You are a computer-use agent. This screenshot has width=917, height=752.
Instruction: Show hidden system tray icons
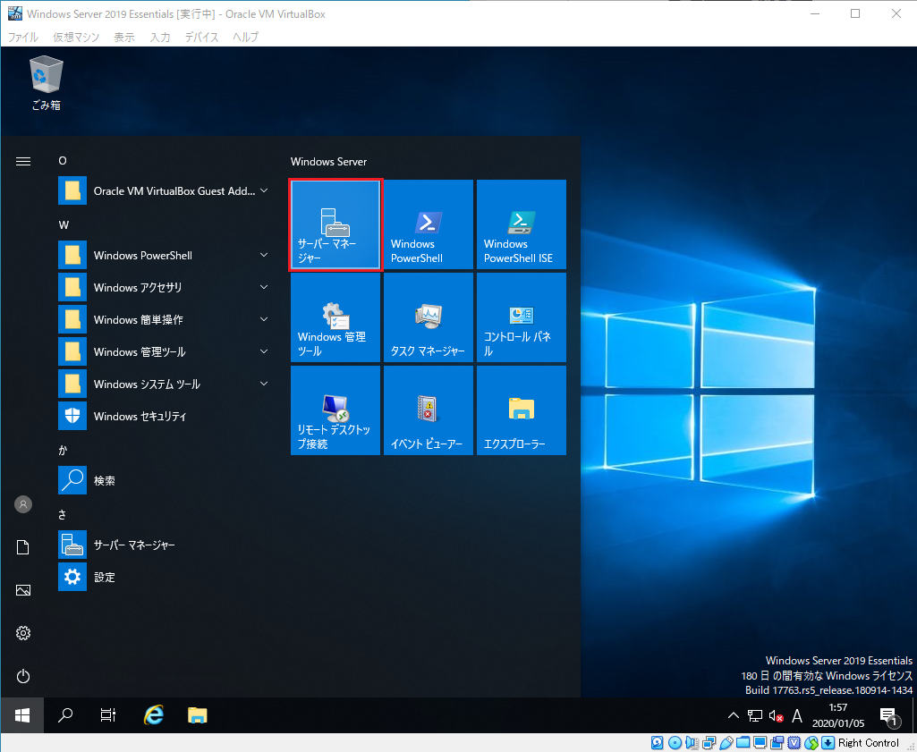point(734,715)
